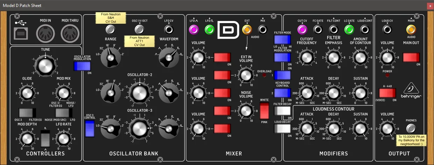The width and height of the screenshot is (434, 165).
Task: Click the main output VOLUME knob
Action: [x=387, y=57]
